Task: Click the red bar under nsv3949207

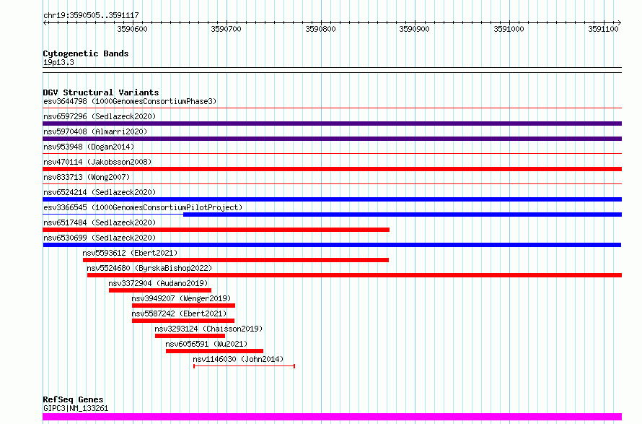Action: (183, 306)
